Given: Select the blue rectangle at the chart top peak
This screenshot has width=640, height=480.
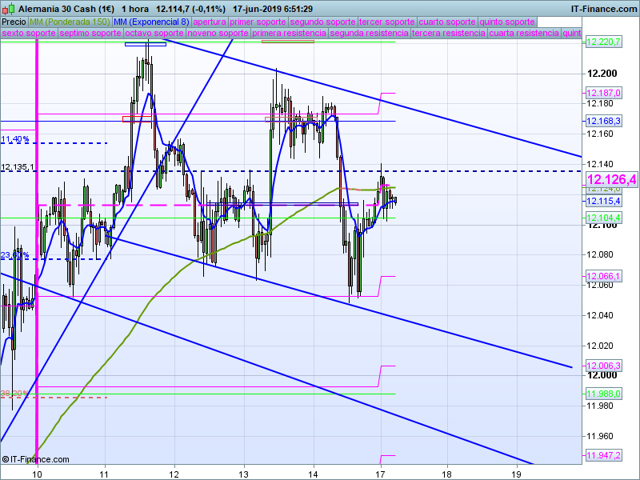Looking at the screenshot, I should pyautogui.click(x=146, y=44).
